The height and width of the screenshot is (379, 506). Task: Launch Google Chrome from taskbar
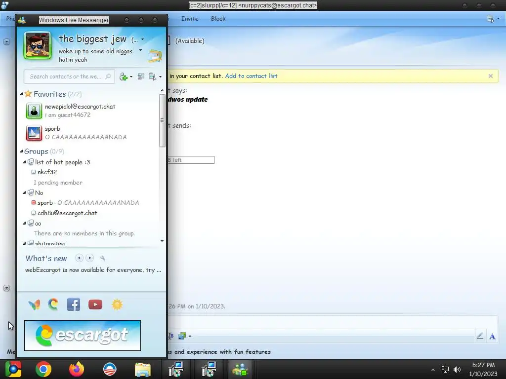click(43, 369)
